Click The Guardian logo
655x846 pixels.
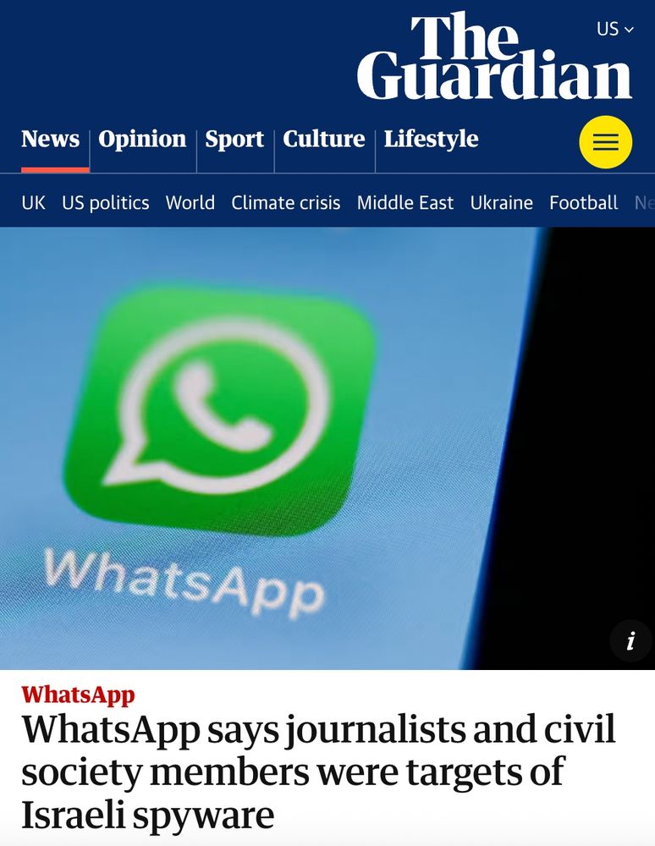pos(494,58)
